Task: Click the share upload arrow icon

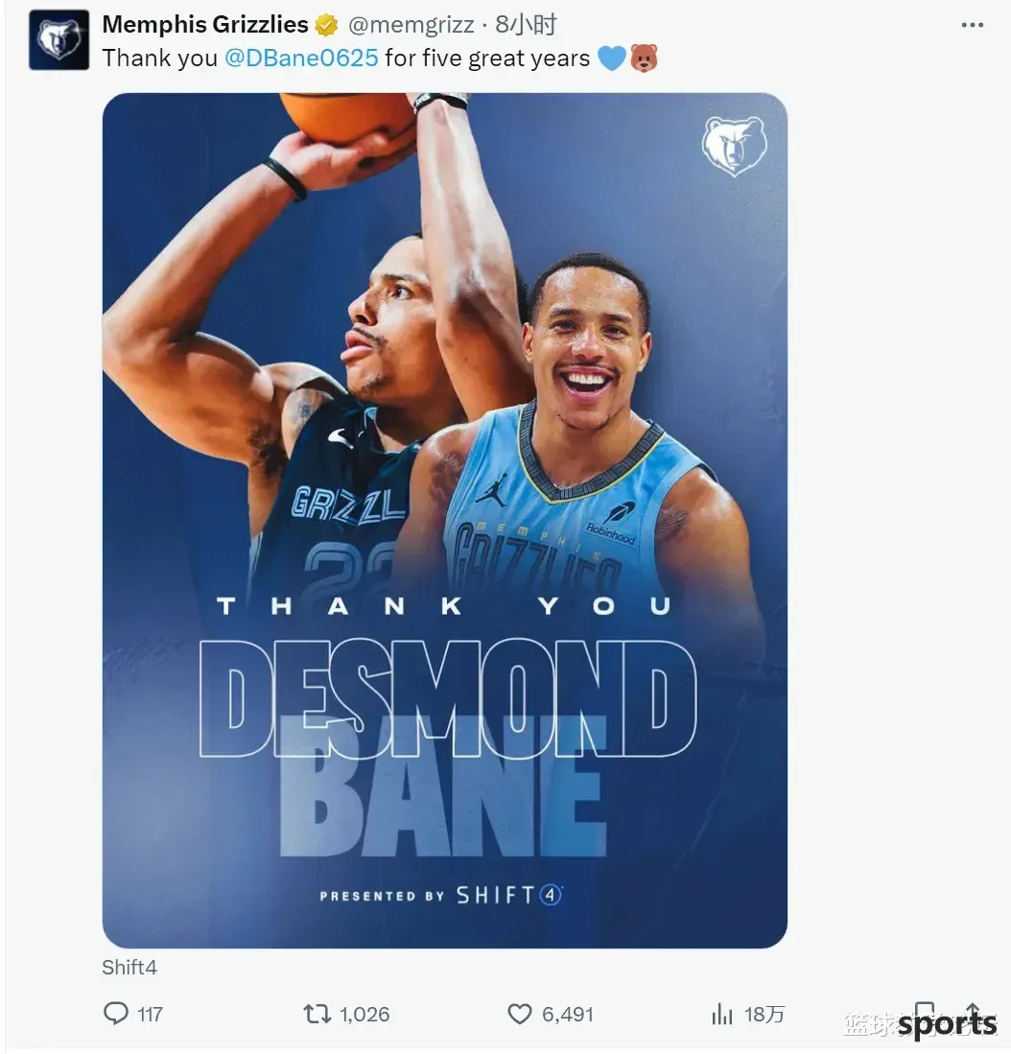Action: (973, 1013)
